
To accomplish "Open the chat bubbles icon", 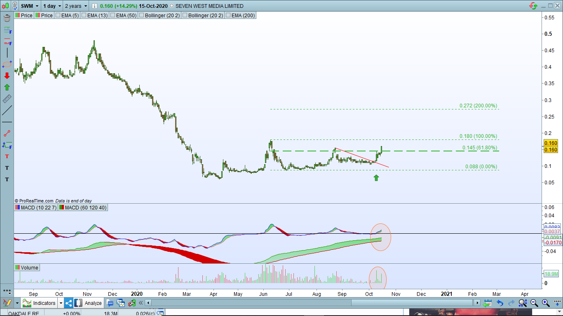I will (x=110, y=303).
